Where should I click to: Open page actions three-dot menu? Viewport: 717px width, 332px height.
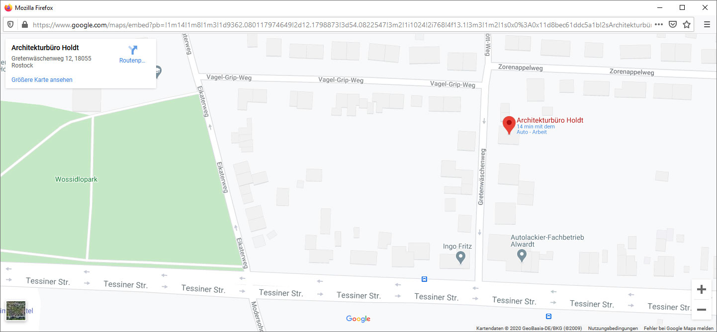[x=659, y=24]
